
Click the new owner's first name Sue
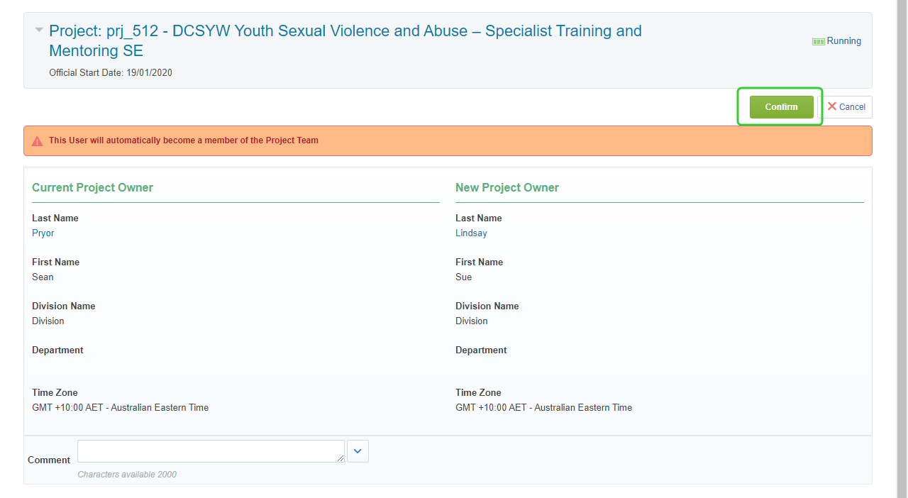[463, 277]
